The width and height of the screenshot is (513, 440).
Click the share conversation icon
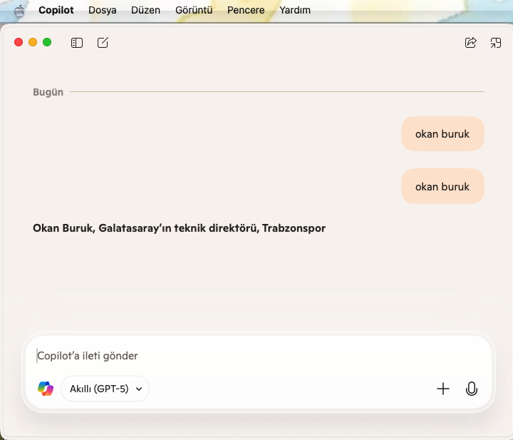point(470,43)
